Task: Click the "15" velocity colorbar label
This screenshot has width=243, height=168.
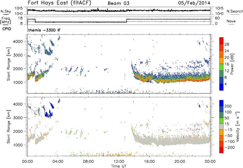Action: tap(227, 124)
